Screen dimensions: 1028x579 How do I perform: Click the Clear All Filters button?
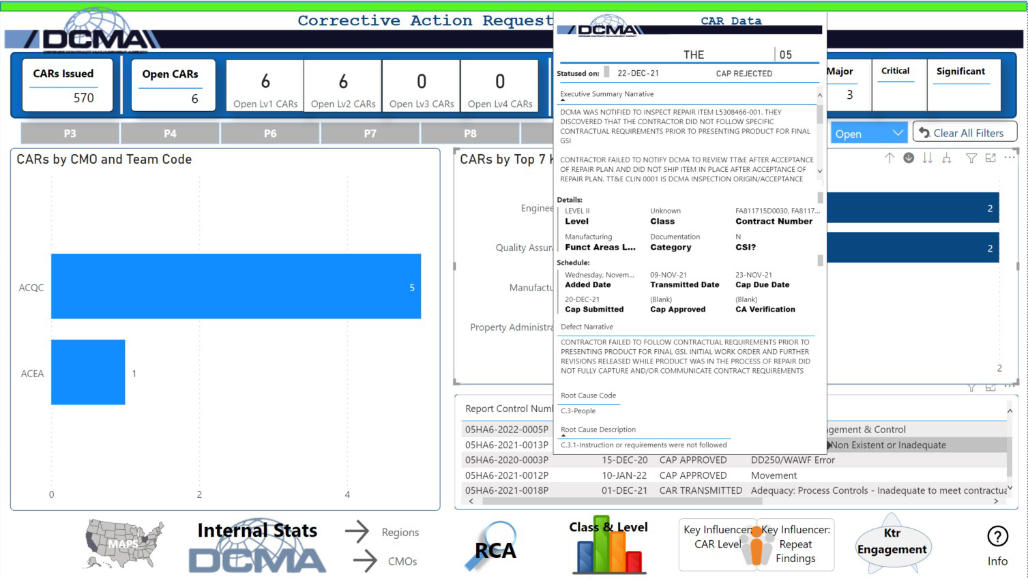click(x=964, y=132)
